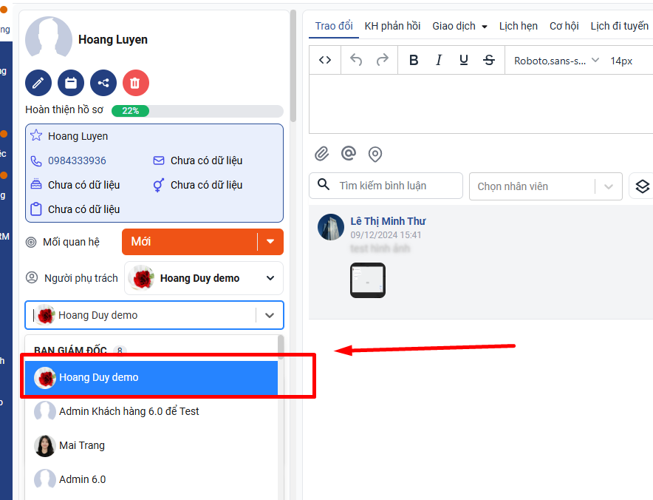This screenshot has width=653, height=500.
Task: Click the phone number 0984333936 link
Action: 77,161
